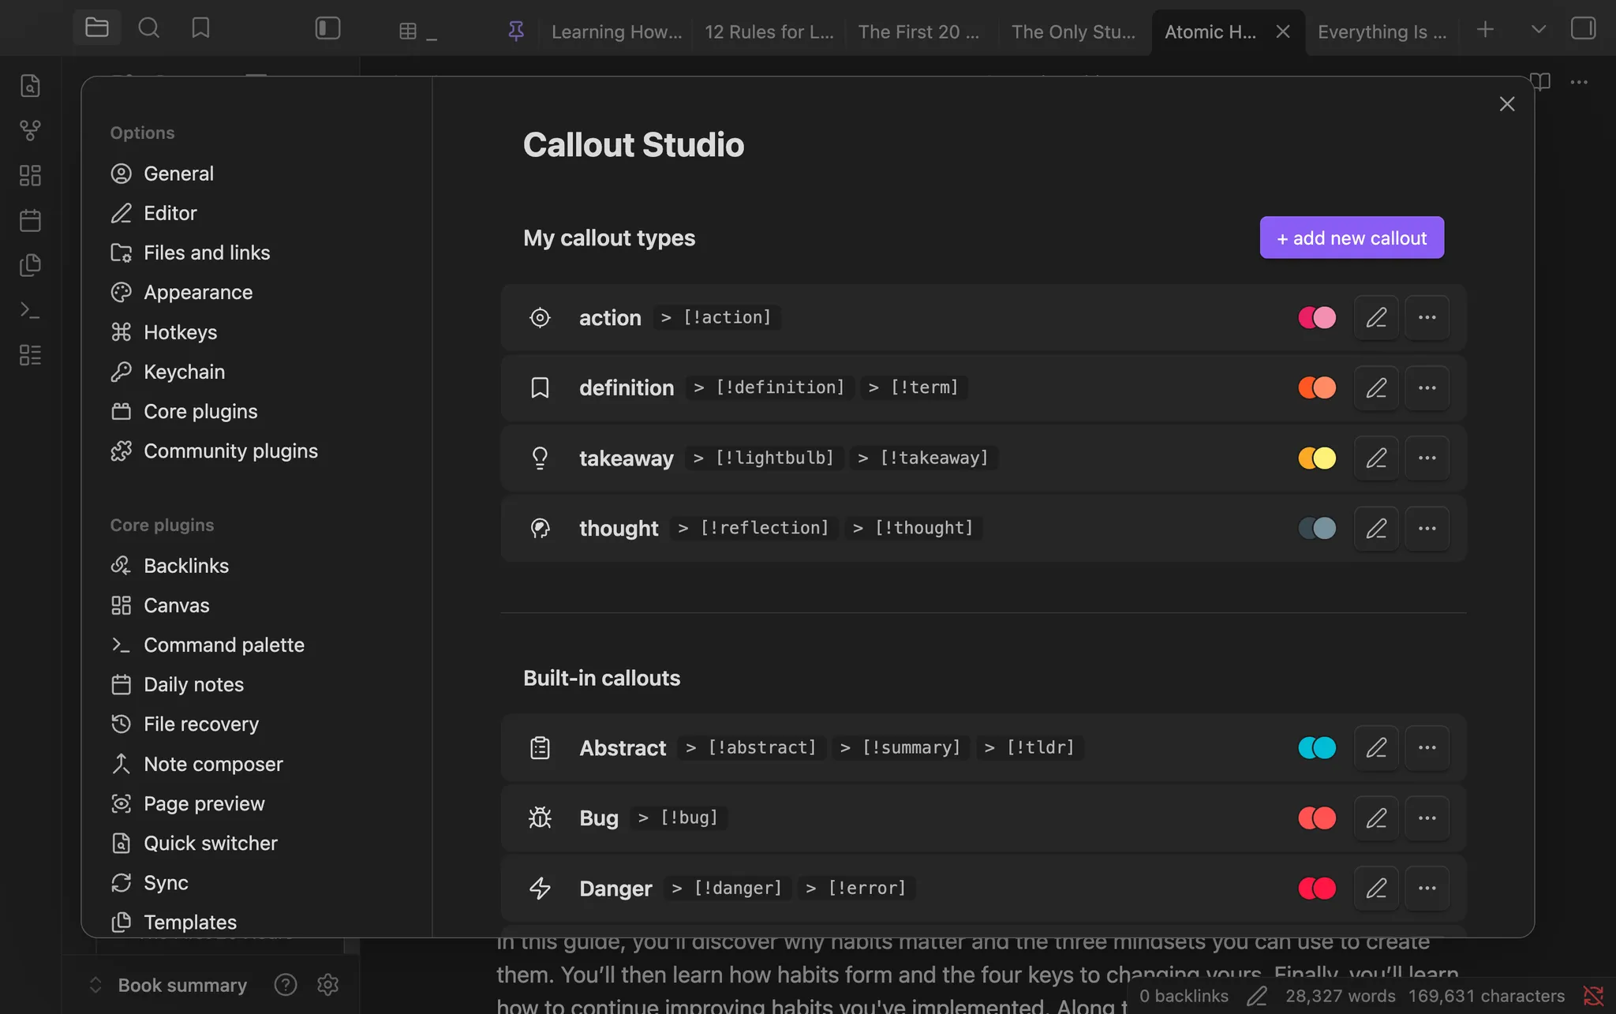Open more options for action callout
1616x1014 pixels.
tap(1427, 317)
